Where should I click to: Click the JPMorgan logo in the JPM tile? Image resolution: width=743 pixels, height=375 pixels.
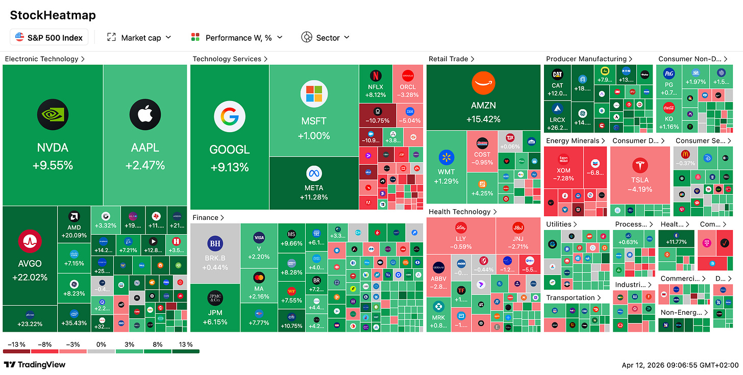(215, 298)
